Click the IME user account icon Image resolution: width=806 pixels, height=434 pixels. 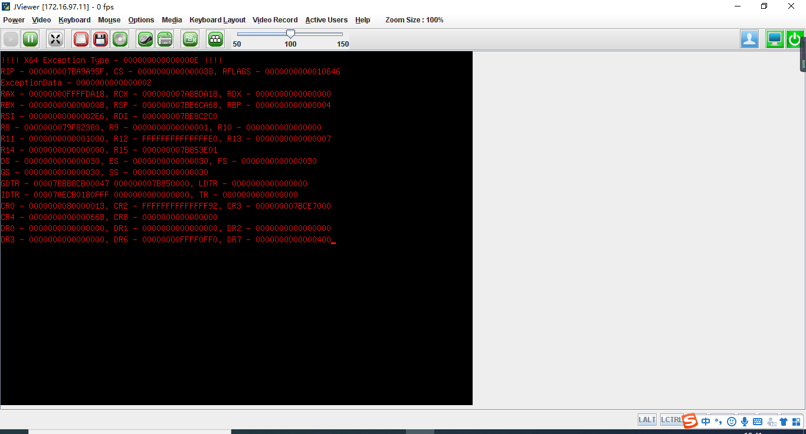click(771, 422)
